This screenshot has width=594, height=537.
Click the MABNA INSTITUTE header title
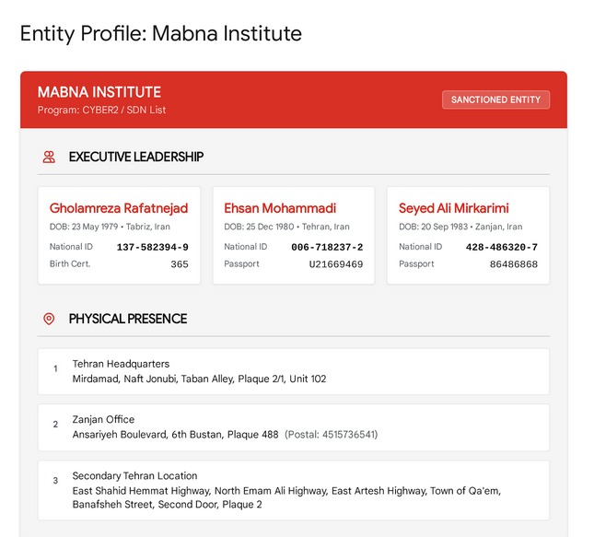(x=99, y=92)
